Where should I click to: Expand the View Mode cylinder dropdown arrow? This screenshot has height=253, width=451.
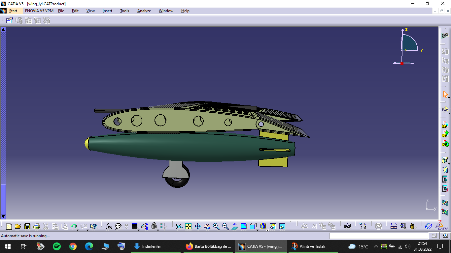tap(267, 230)
